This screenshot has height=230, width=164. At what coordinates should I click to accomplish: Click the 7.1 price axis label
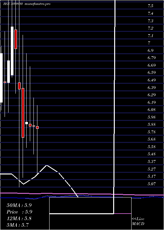click(151, 35)
